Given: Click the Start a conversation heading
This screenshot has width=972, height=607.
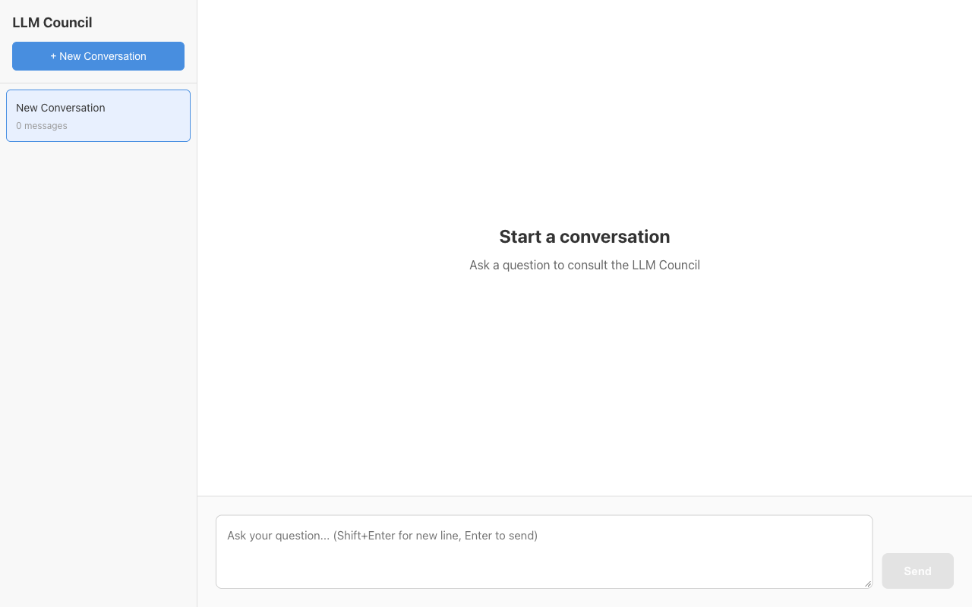Looking at the screenshot, I should 585,237.
